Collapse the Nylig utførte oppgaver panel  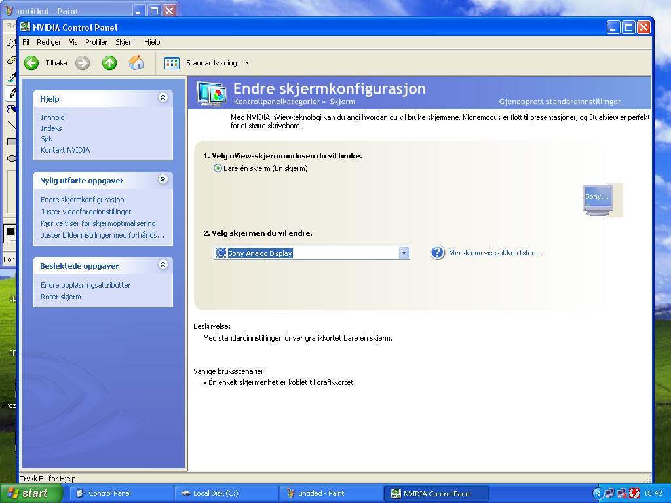[x=163, y=179]
